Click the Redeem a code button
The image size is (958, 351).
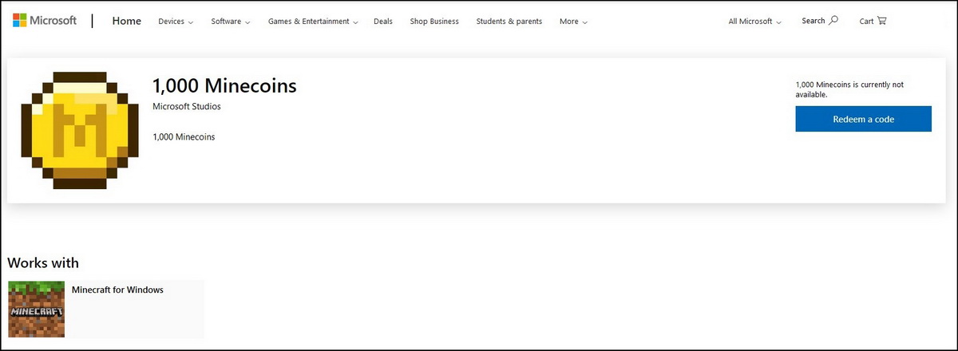(863, 119)
